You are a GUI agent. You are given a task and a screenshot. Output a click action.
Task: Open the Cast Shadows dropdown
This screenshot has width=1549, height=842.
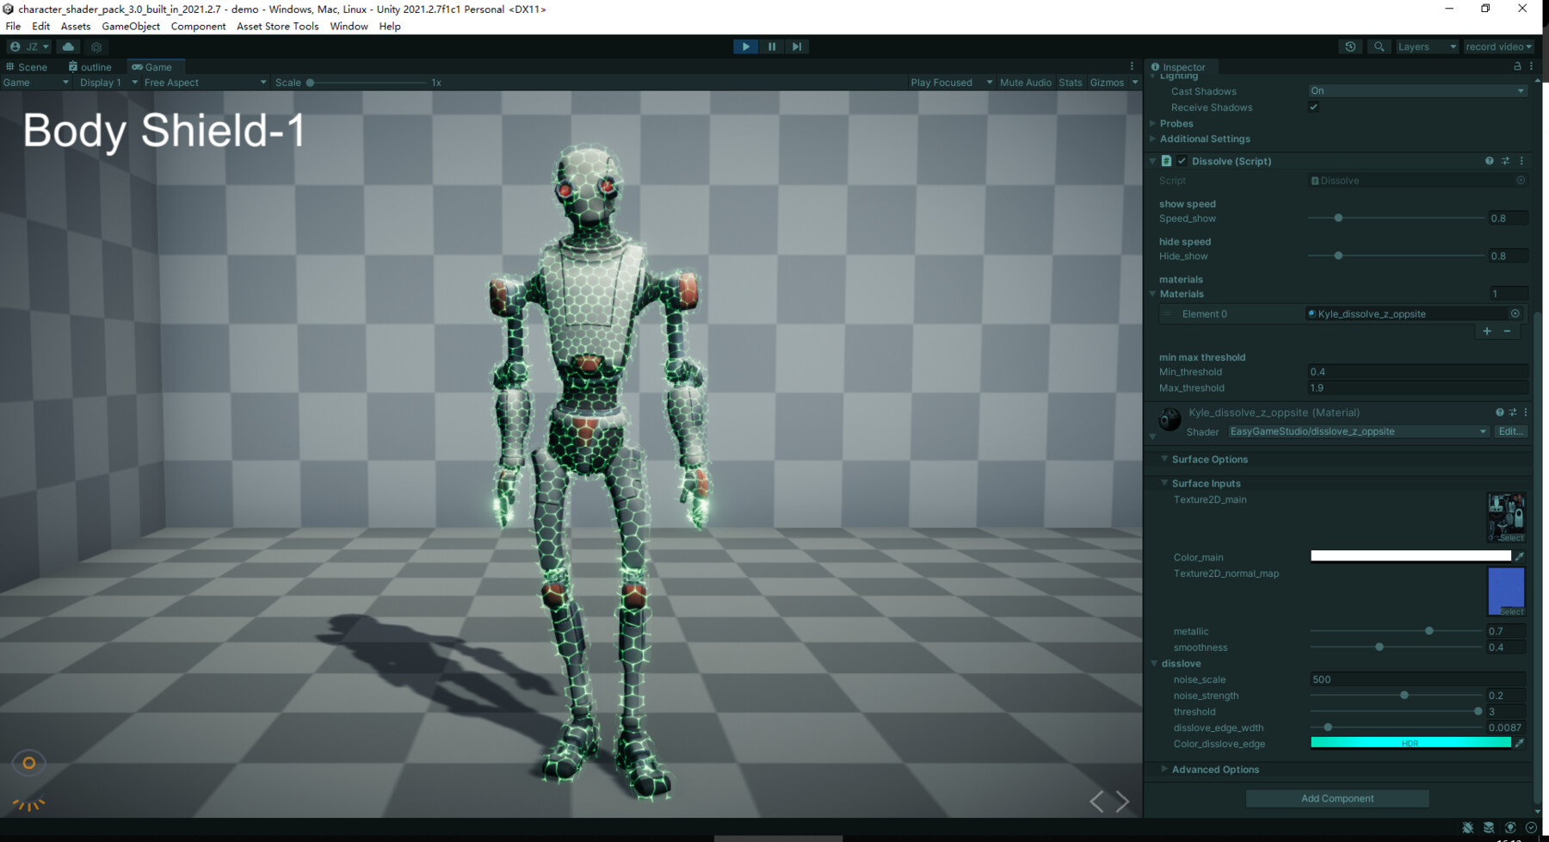point(1416,90)
